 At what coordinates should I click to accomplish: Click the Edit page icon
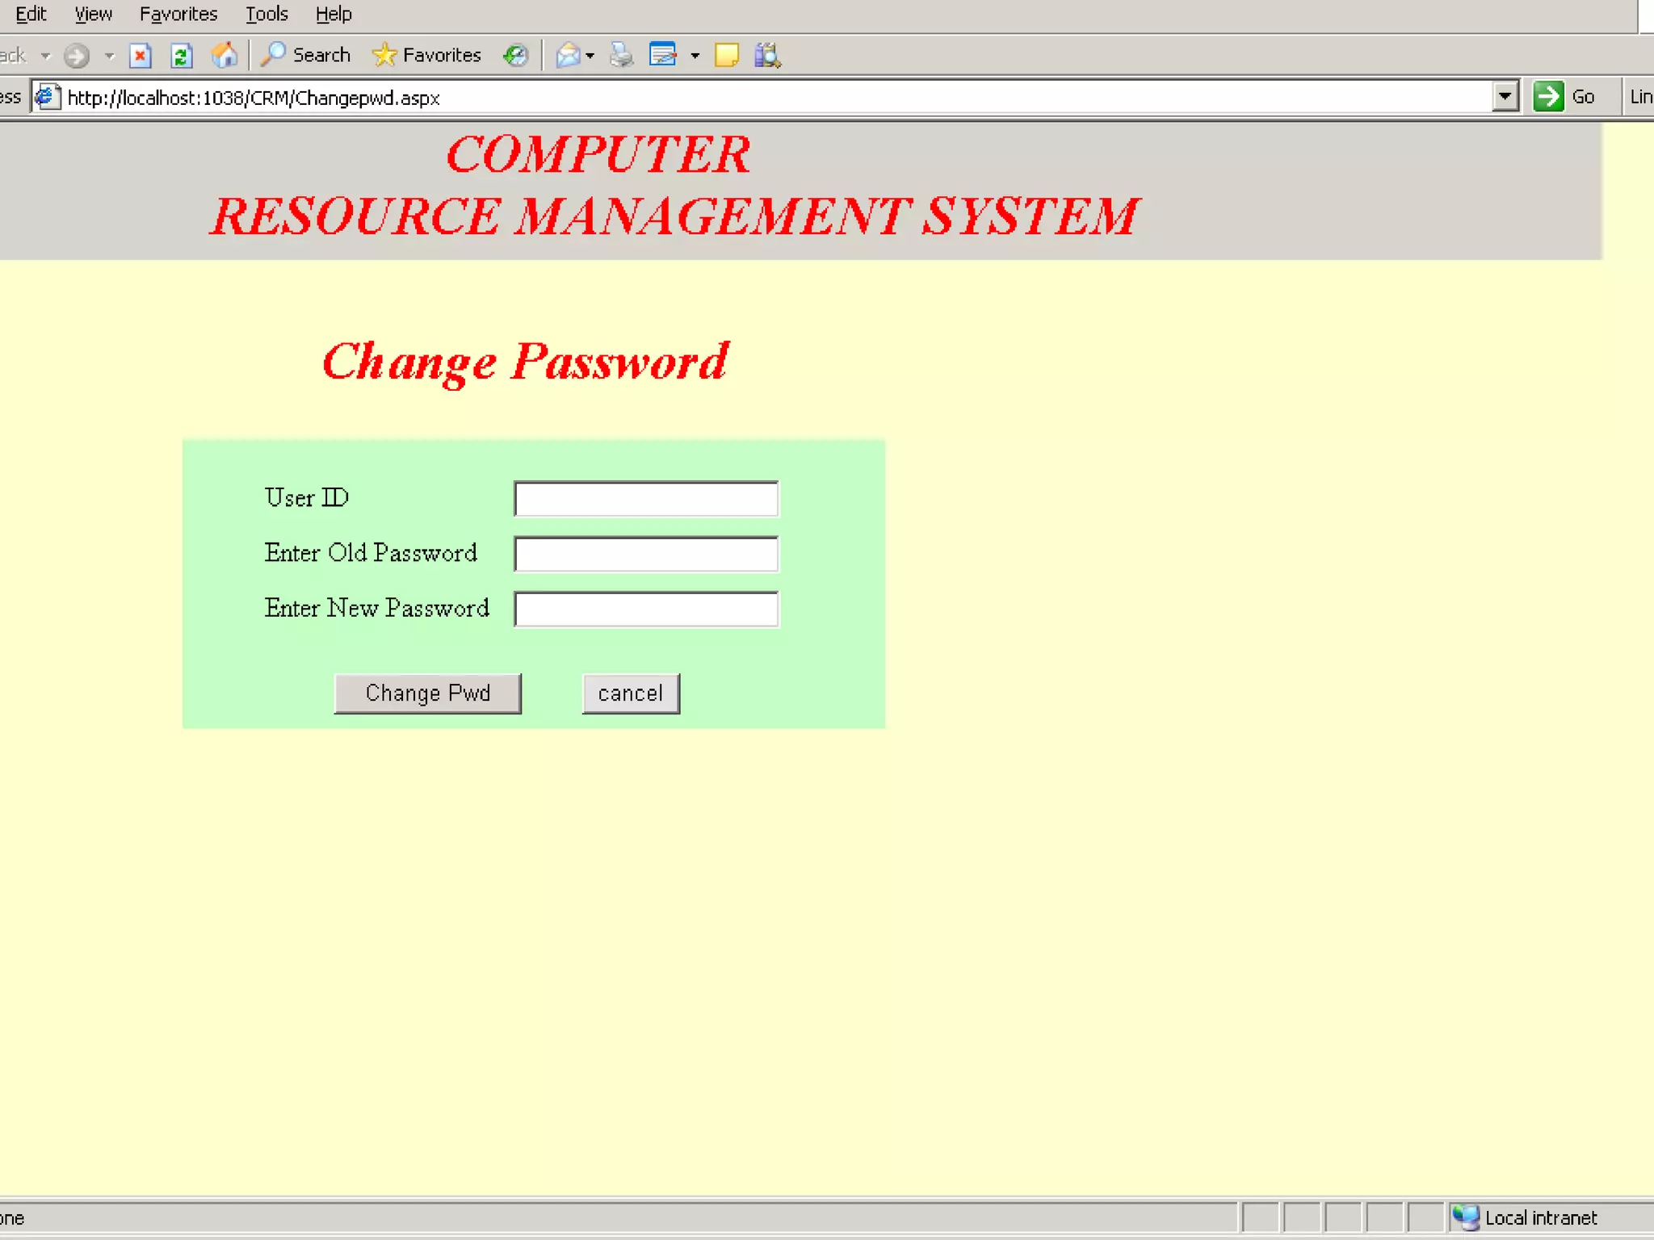(x=663, y=55)
